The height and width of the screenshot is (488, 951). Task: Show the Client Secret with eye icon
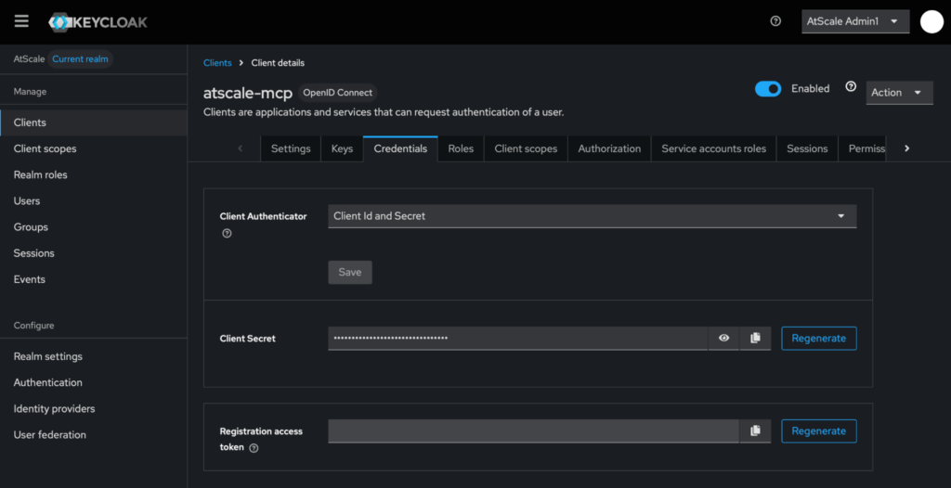[x=723, y=339]
